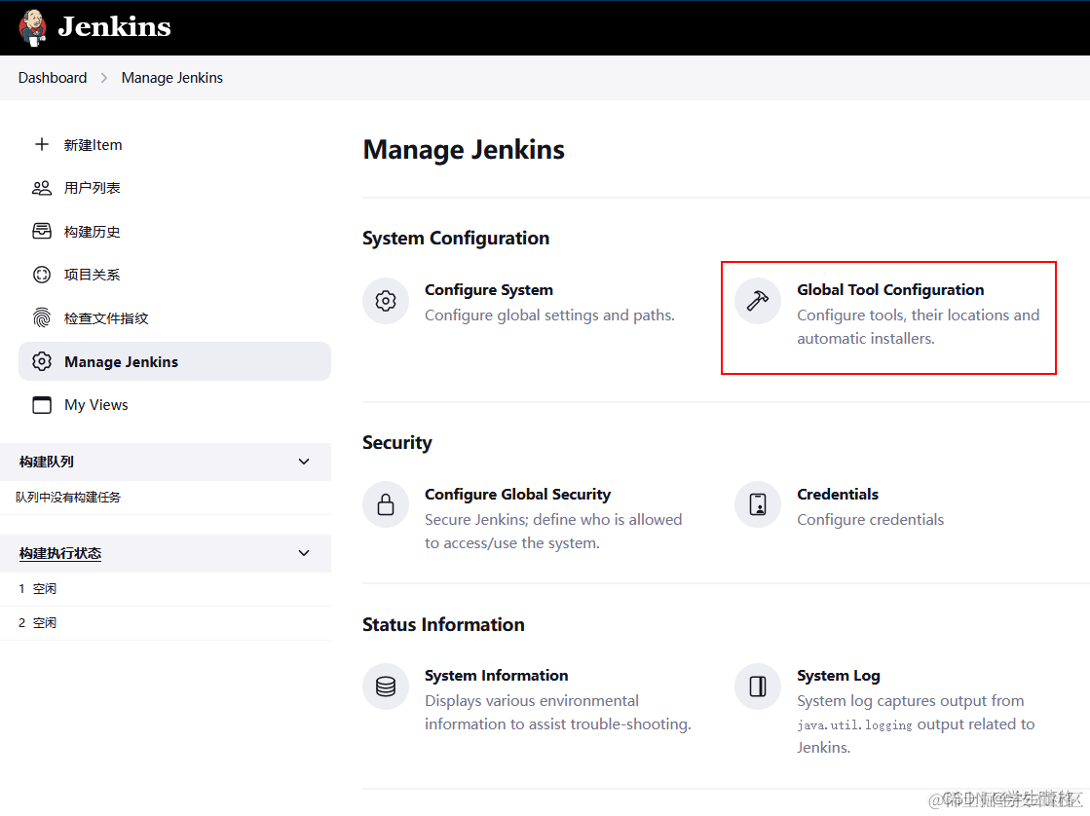Click the 检查文件指纹 sidebar item
The image size is (1090, 816).
point(107,317)
